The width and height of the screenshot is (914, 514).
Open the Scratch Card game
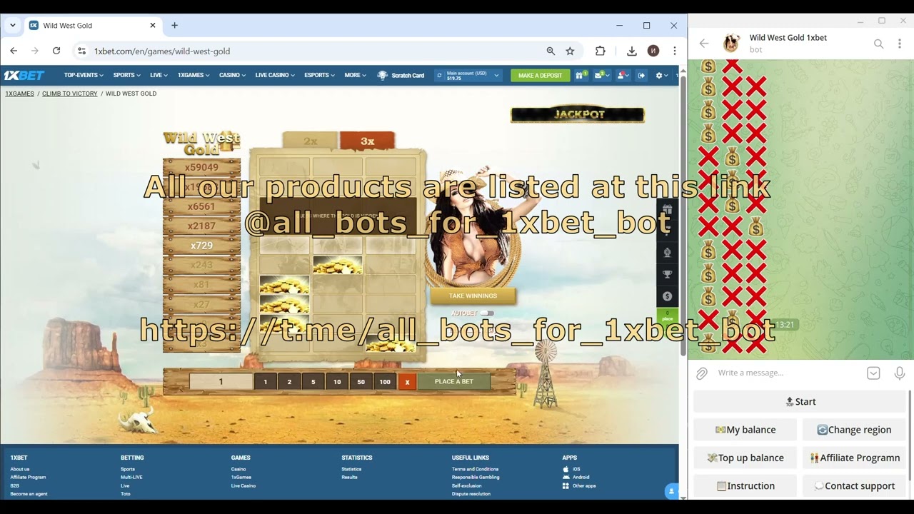tap(401, 75)
